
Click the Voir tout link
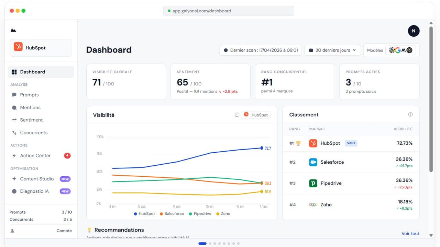410,234
